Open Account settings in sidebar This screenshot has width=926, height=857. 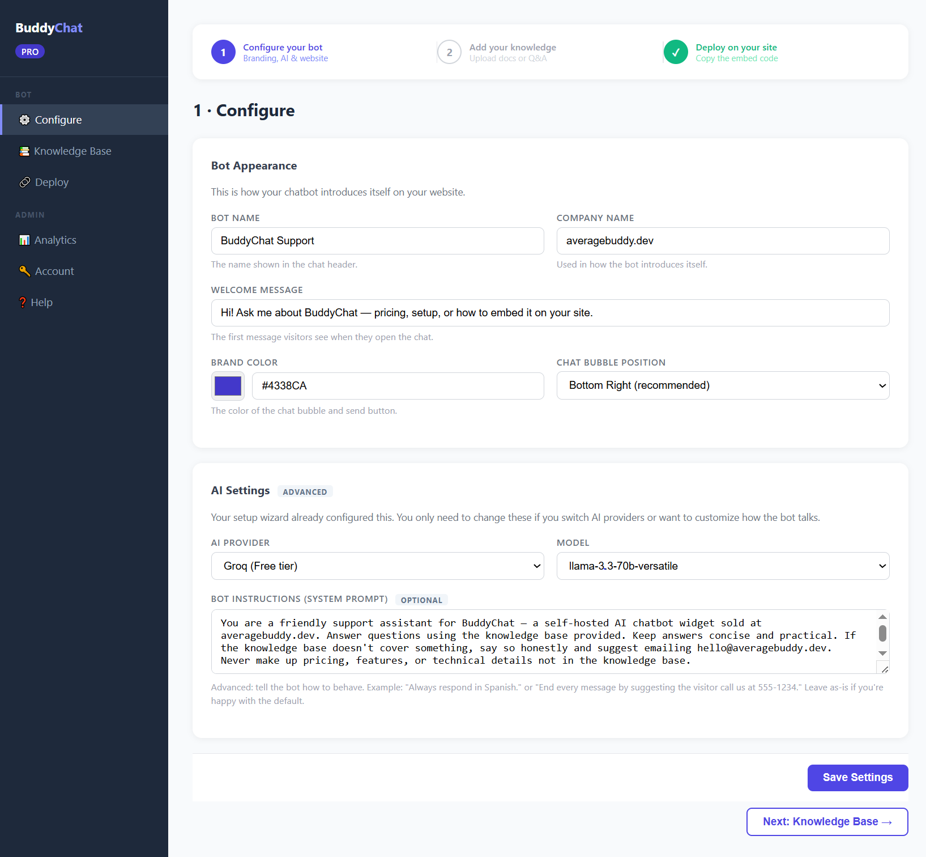click(84, 271)
